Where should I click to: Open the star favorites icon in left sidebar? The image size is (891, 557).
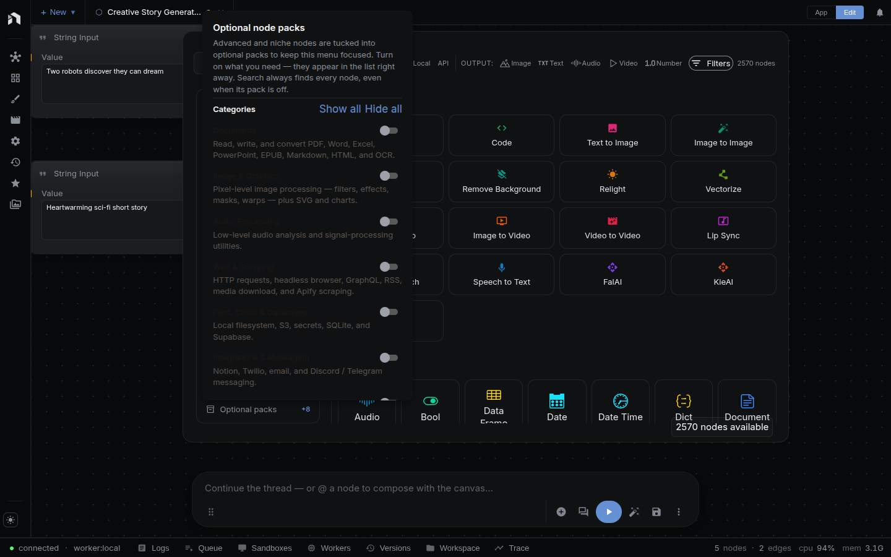(x=15, y=183)
